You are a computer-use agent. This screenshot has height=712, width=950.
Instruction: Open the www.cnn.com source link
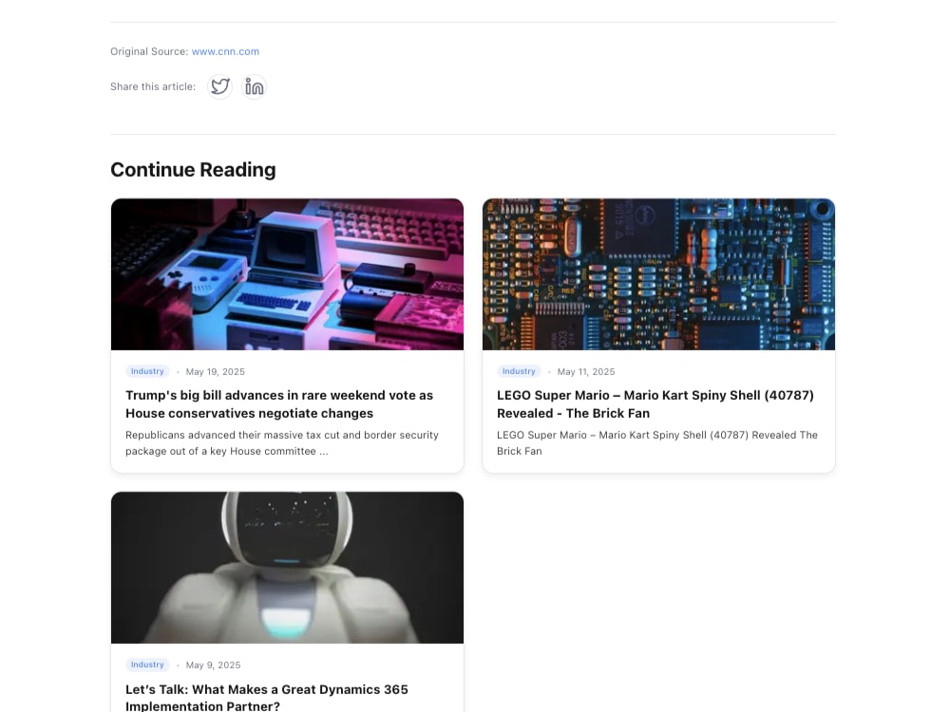[x=225, y=51]
